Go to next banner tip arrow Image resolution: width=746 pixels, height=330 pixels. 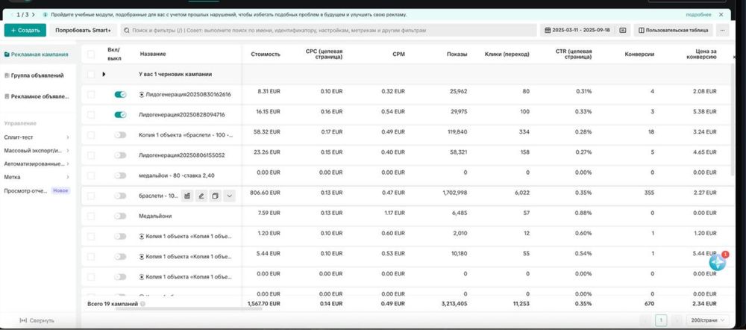[x=34, y=15]
